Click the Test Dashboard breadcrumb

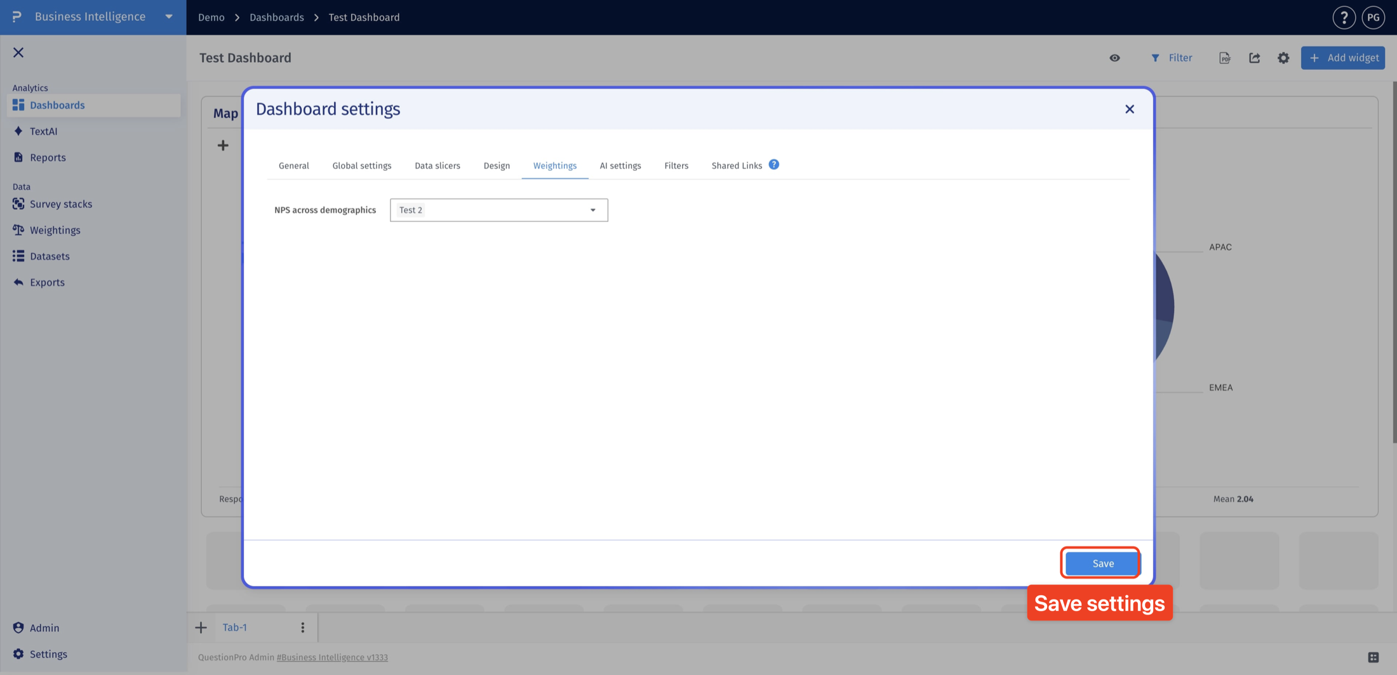click(x=364, y=18)
